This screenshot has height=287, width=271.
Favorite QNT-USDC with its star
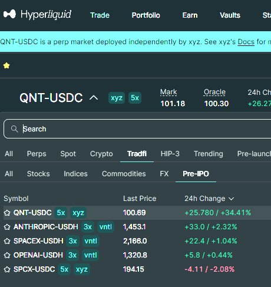coord(7,213)
